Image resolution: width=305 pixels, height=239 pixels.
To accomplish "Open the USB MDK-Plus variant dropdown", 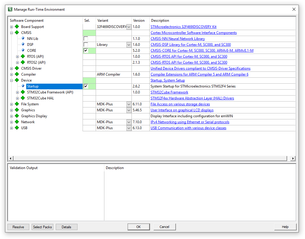I will click(x=129, y=128).
